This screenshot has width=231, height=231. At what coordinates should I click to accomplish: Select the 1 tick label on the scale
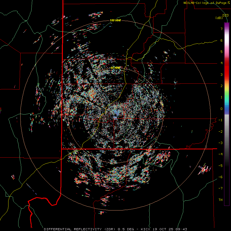pyautogui.click(x=222, y=97)
